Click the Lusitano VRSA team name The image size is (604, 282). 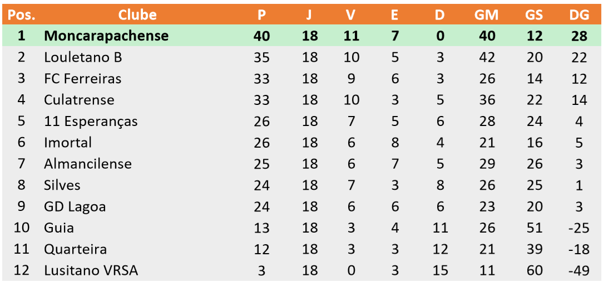click(91, 271)
